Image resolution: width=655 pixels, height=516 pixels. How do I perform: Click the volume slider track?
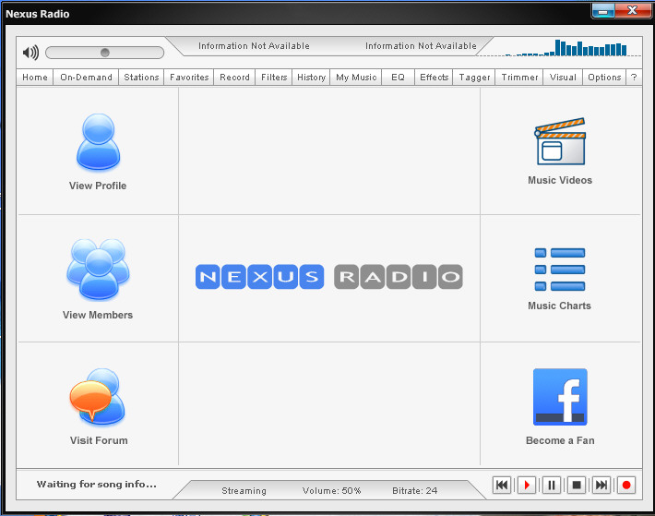(x=104, y=53)
